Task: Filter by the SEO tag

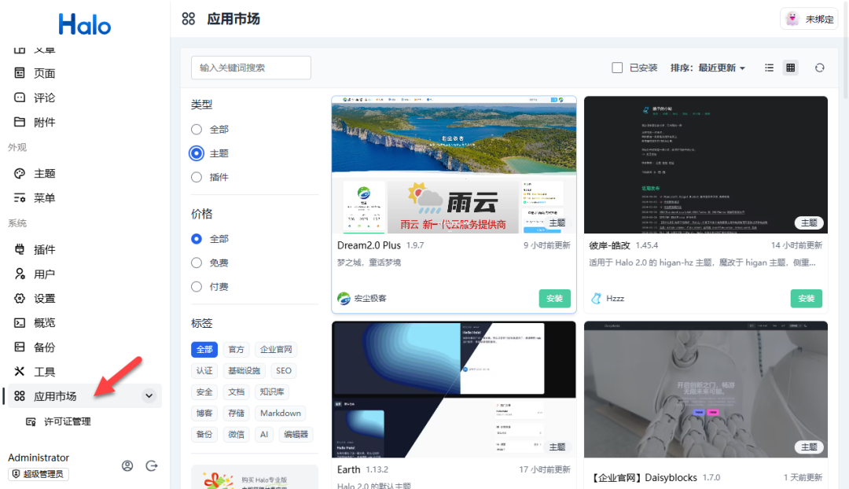Action: tap(284, 370)
